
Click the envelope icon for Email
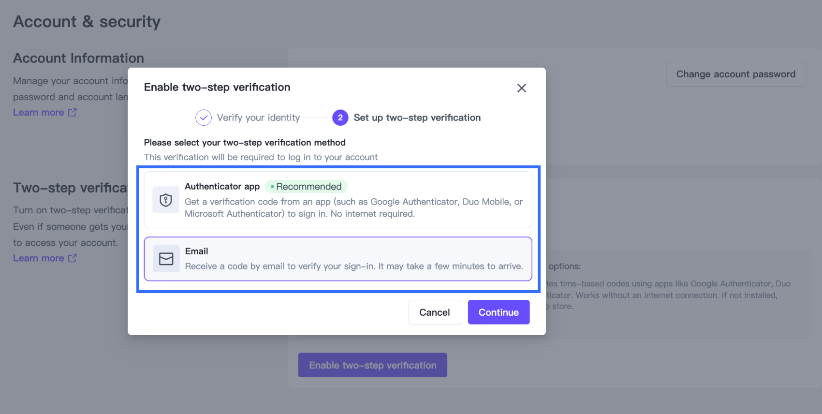click(166, 259)
